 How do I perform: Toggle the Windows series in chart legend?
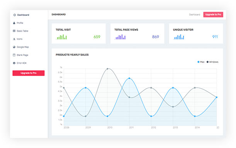pyautogui.click(x=212, y=62)
